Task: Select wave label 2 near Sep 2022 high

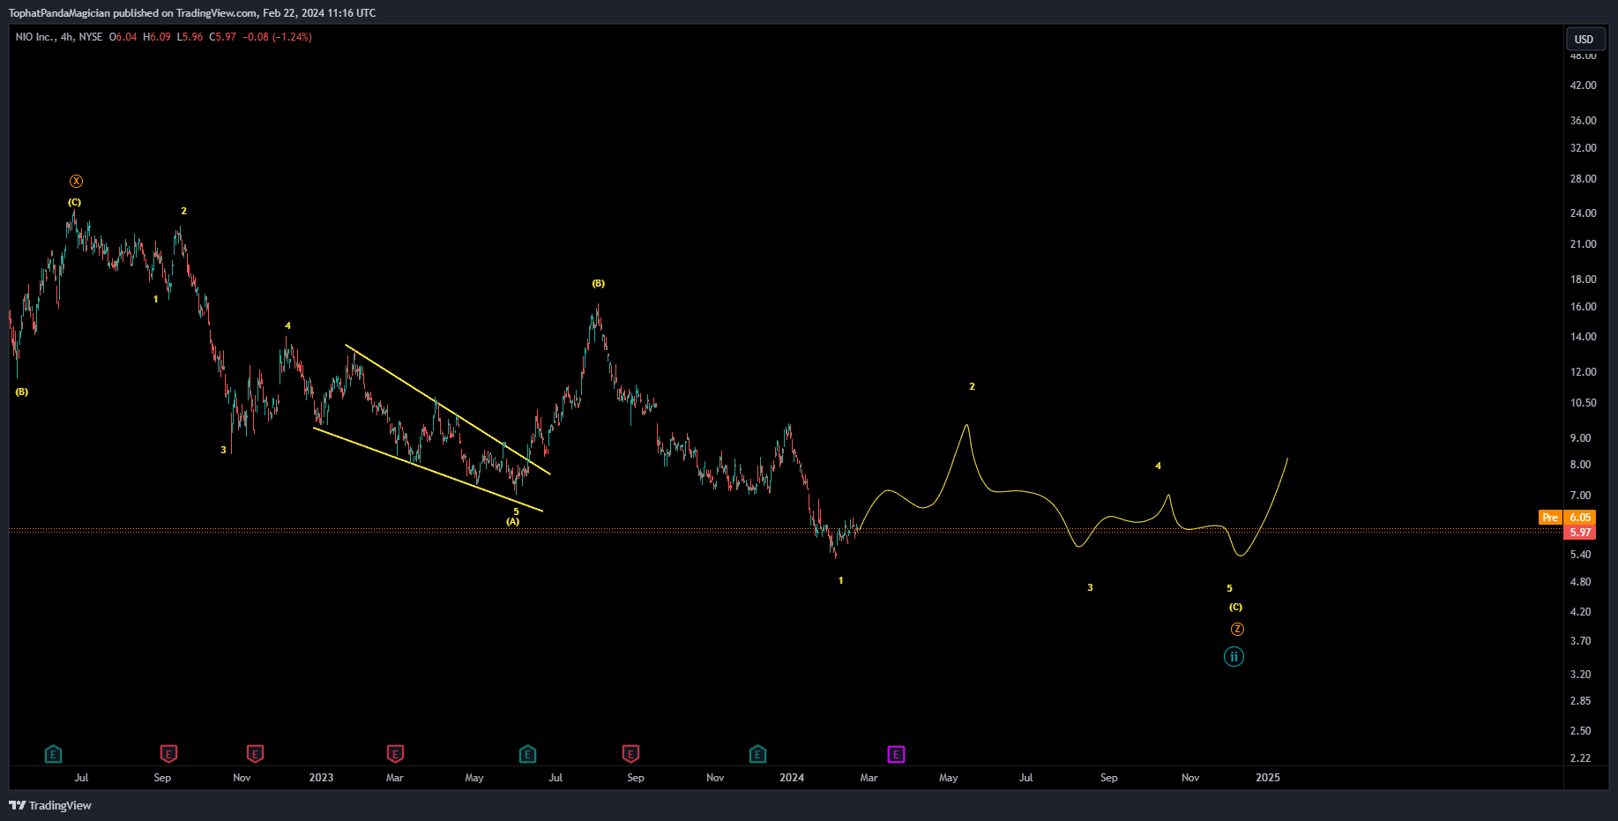Action: [x=183, y=211]
